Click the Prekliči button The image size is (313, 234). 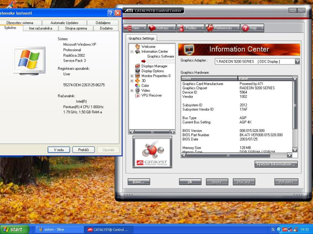point(84,150)
